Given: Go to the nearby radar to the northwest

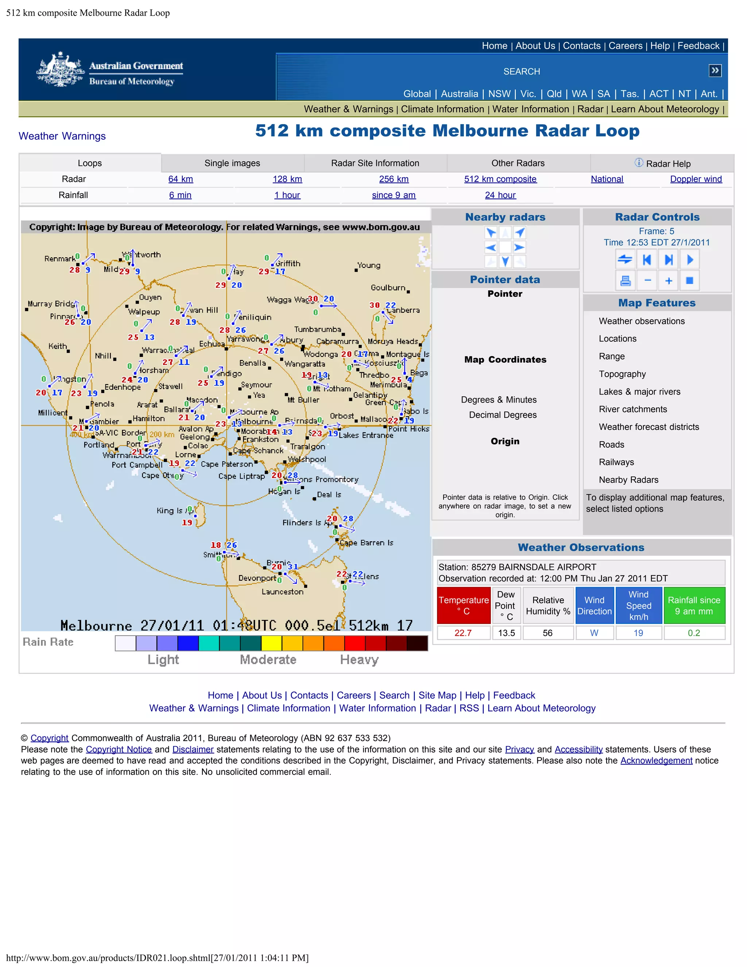Looking at the screenshot, I should (491, 232).
